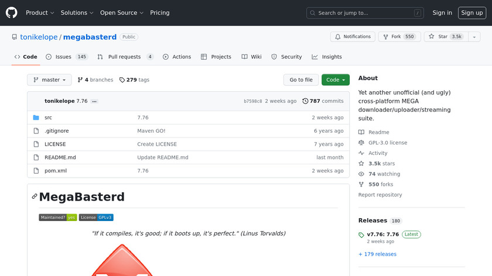Click the Notifications bell button
This screenshot has height=276, width=492.
pyautogui.click(x=353, y=37)
